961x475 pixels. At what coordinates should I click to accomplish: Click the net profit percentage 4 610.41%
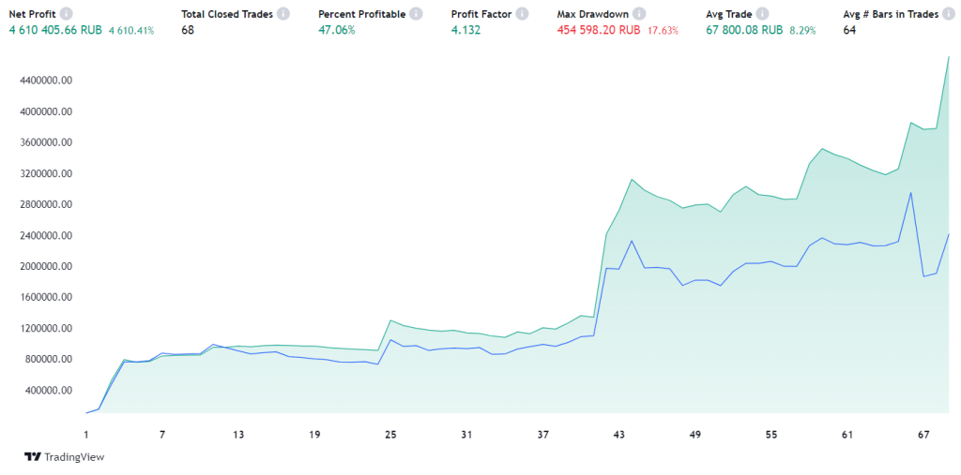coord(131,31)
